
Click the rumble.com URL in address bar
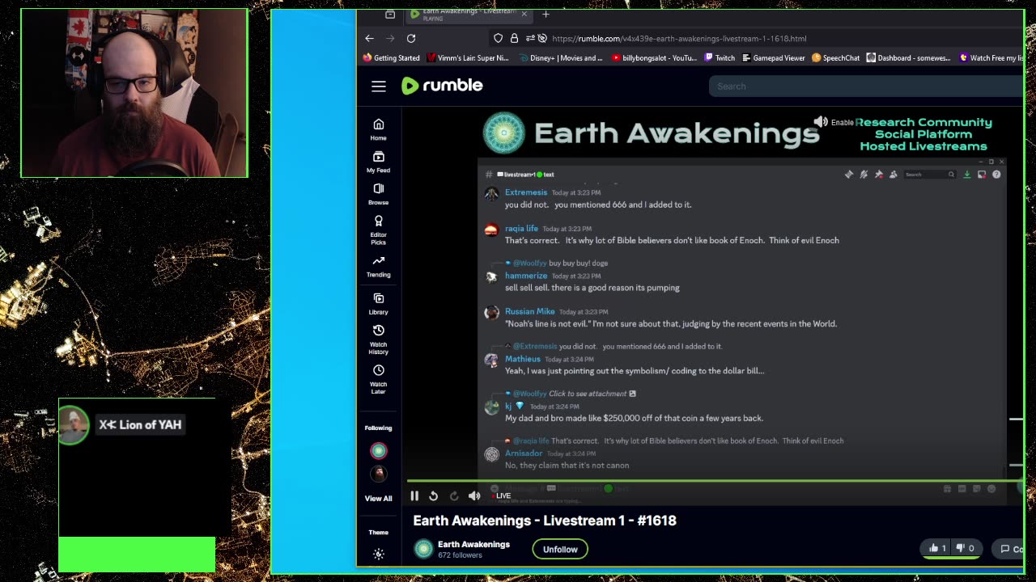(x=679, y=39)
